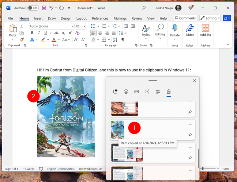237x182 pixels.
Task: Open recently used tab with heart icon
Action: pyautogui.click(x=115, y=92)
